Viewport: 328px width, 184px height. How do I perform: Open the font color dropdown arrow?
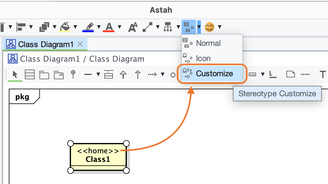[x=119, y=27]
